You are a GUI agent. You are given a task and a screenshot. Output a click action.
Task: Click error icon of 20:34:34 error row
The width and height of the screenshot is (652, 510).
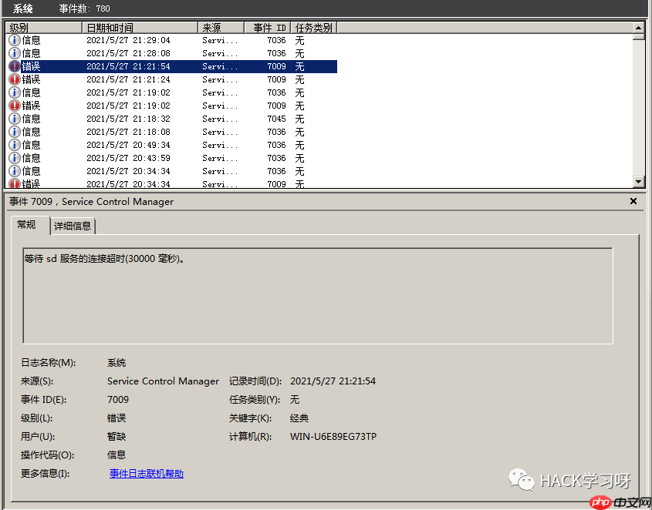[x=15, y=183]
